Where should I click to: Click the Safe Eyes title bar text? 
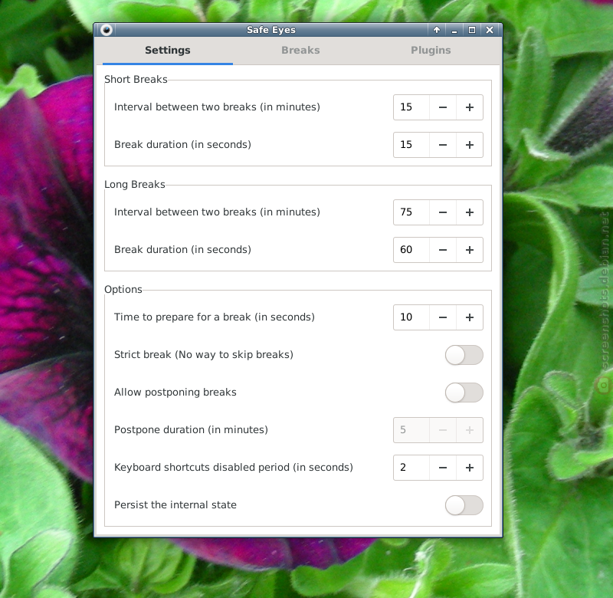tap(271, 30)
